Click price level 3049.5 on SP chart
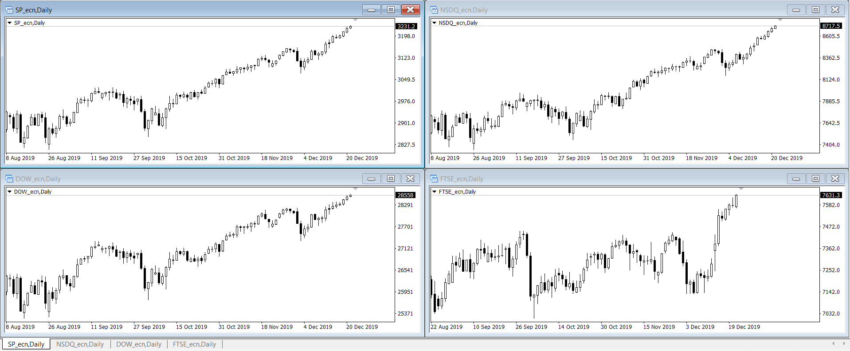850x351 pixels. click(406, 80)
